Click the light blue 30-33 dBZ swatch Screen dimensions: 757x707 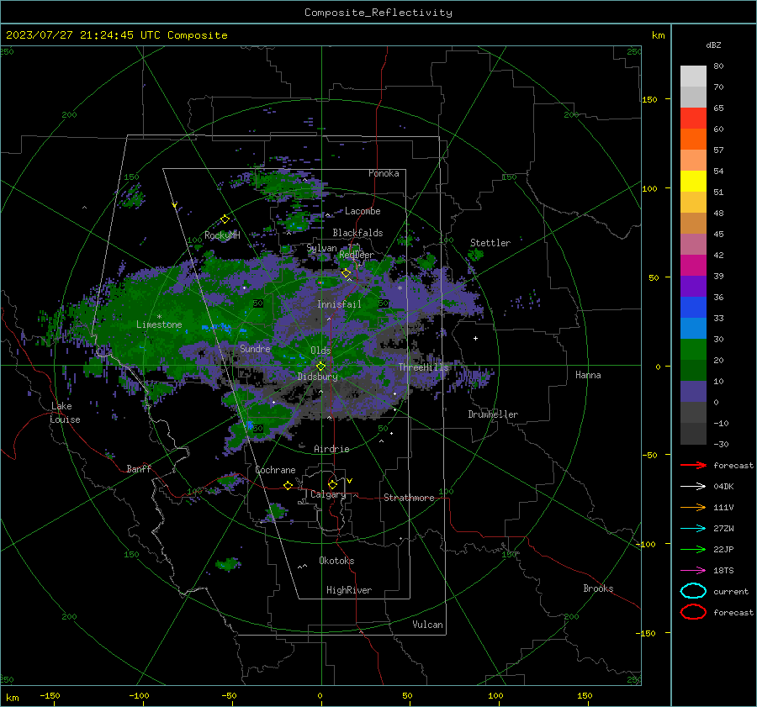coord(693,328)
